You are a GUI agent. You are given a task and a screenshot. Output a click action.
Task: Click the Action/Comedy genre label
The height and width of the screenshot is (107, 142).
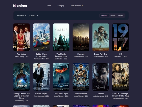point(19,57)
